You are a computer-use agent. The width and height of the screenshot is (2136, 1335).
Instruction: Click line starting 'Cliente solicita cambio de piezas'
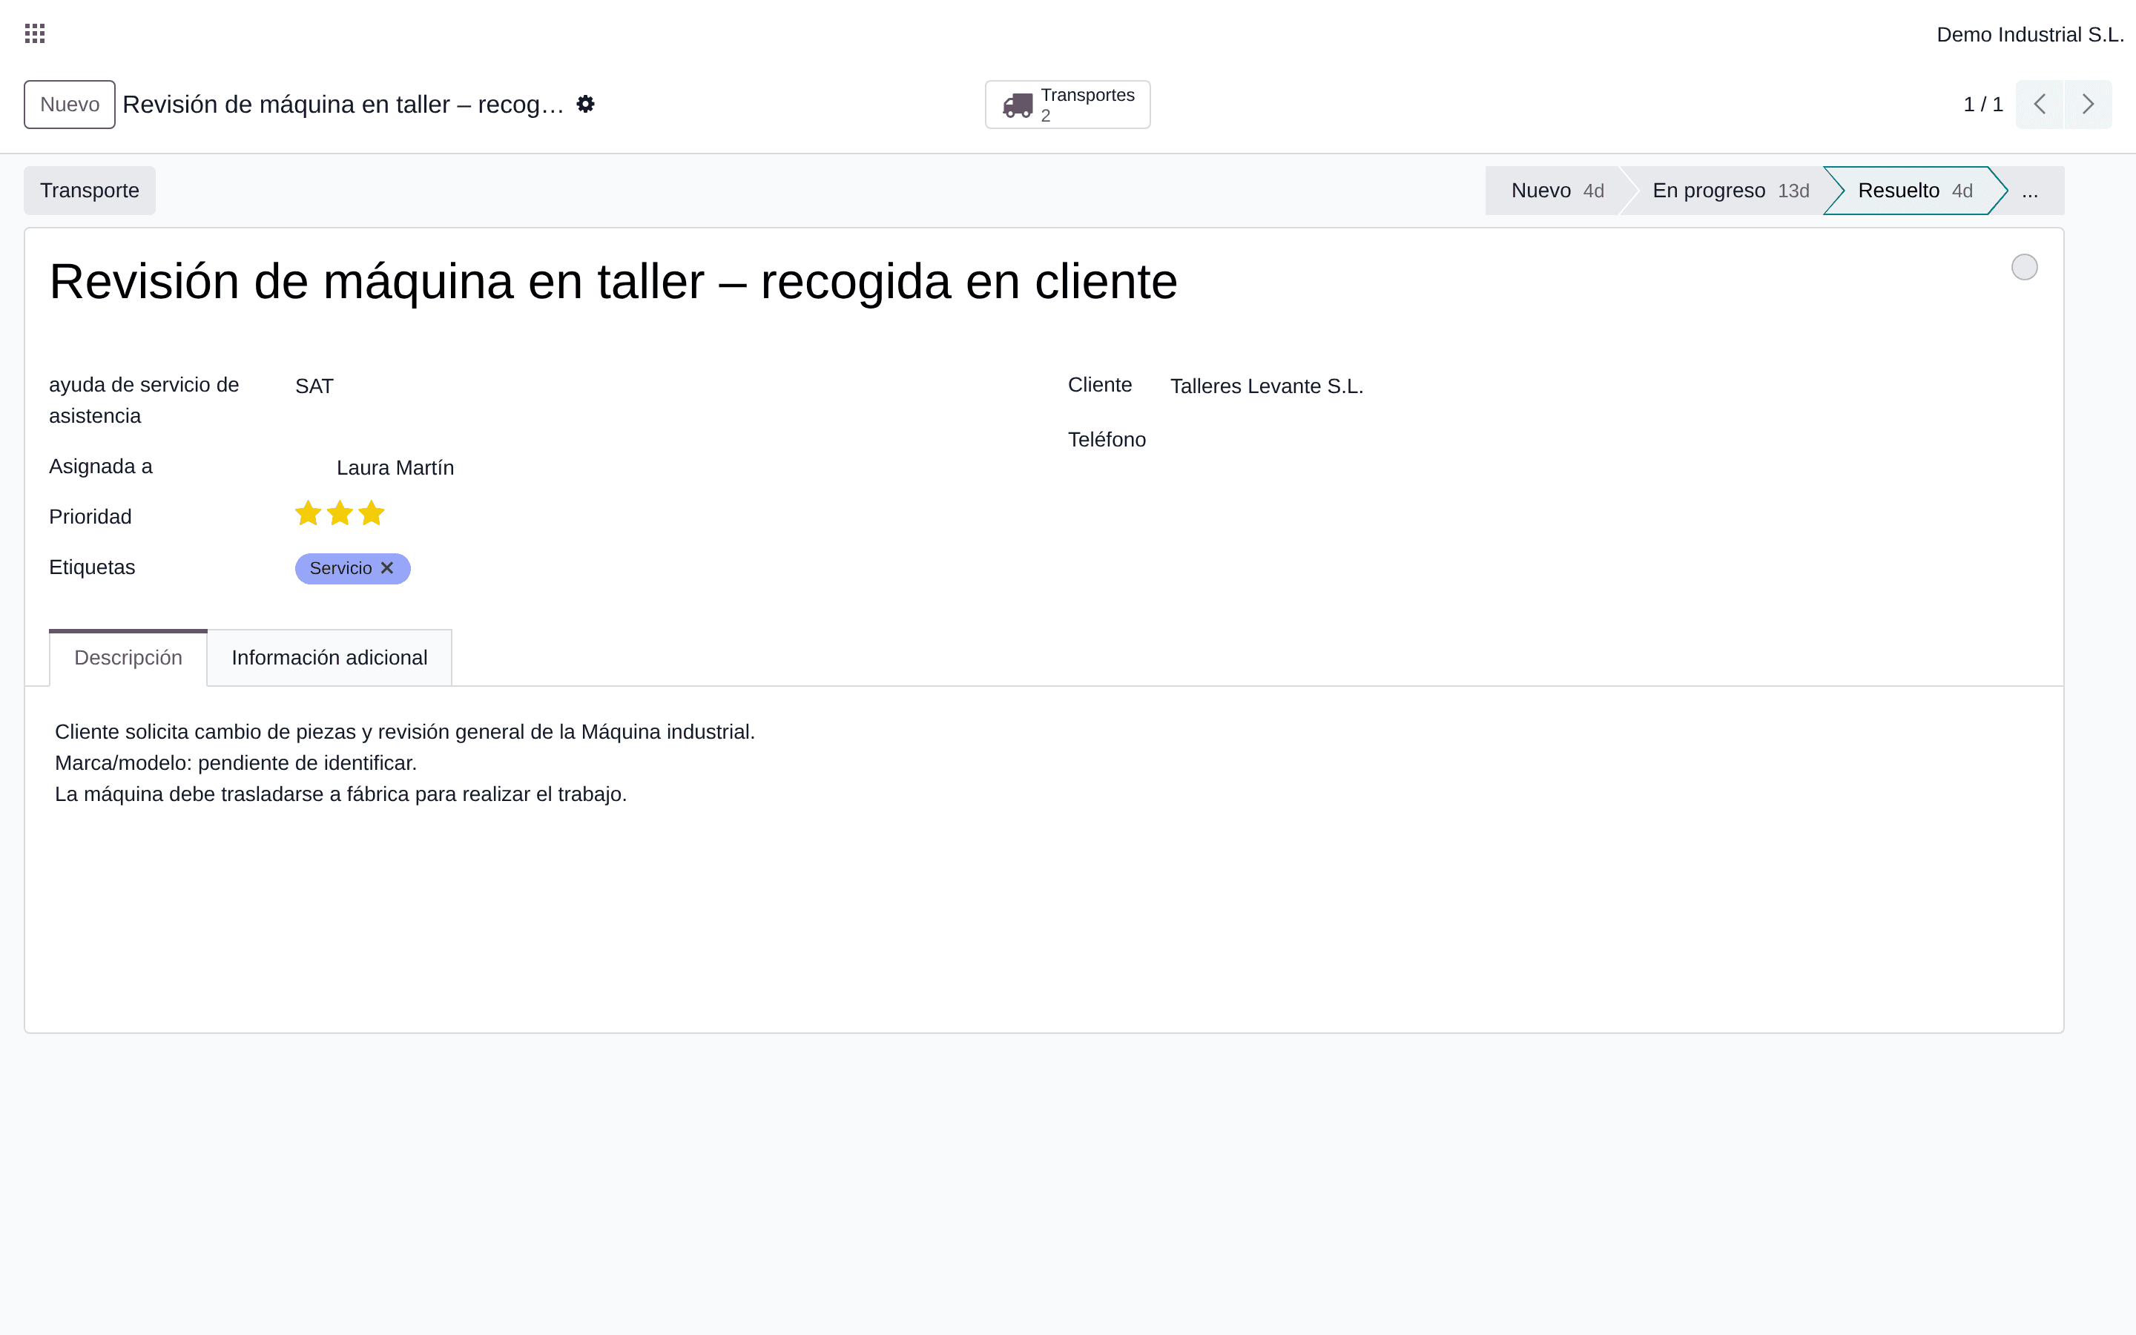[405, 732]
